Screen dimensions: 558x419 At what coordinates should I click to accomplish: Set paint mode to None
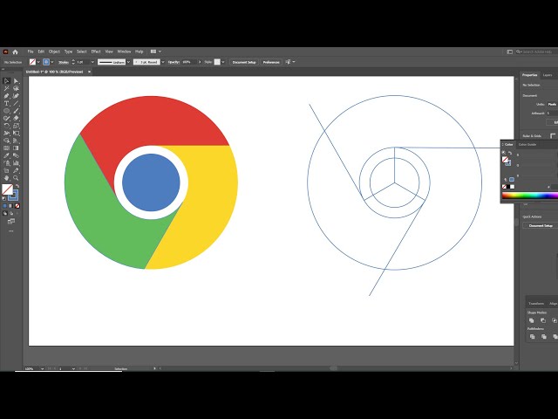(x=17, y=206)
